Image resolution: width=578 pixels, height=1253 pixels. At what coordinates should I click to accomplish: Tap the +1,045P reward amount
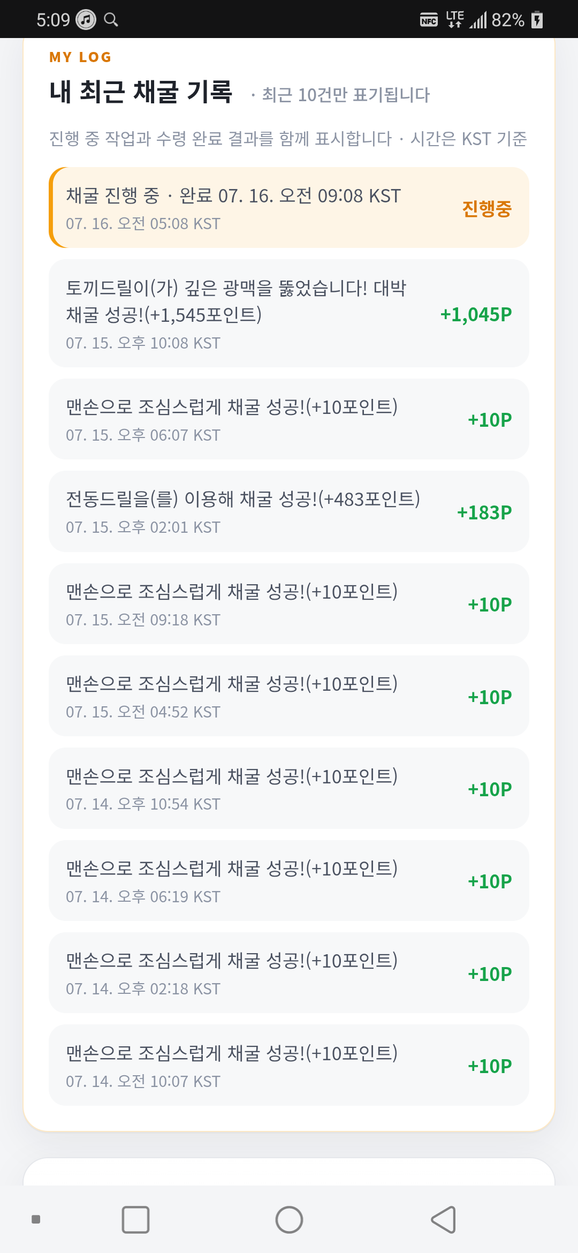(x=476, y=314)
